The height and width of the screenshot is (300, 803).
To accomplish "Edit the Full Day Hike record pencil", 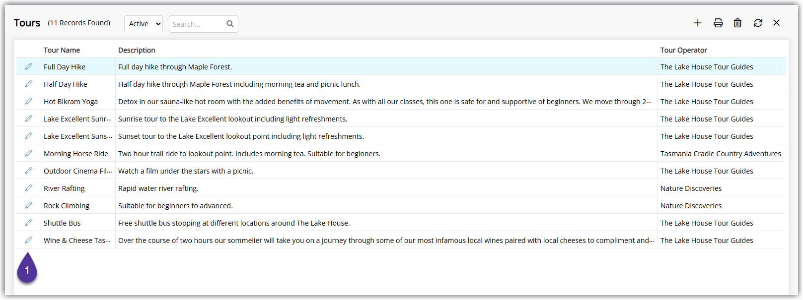I will point(28,66).
